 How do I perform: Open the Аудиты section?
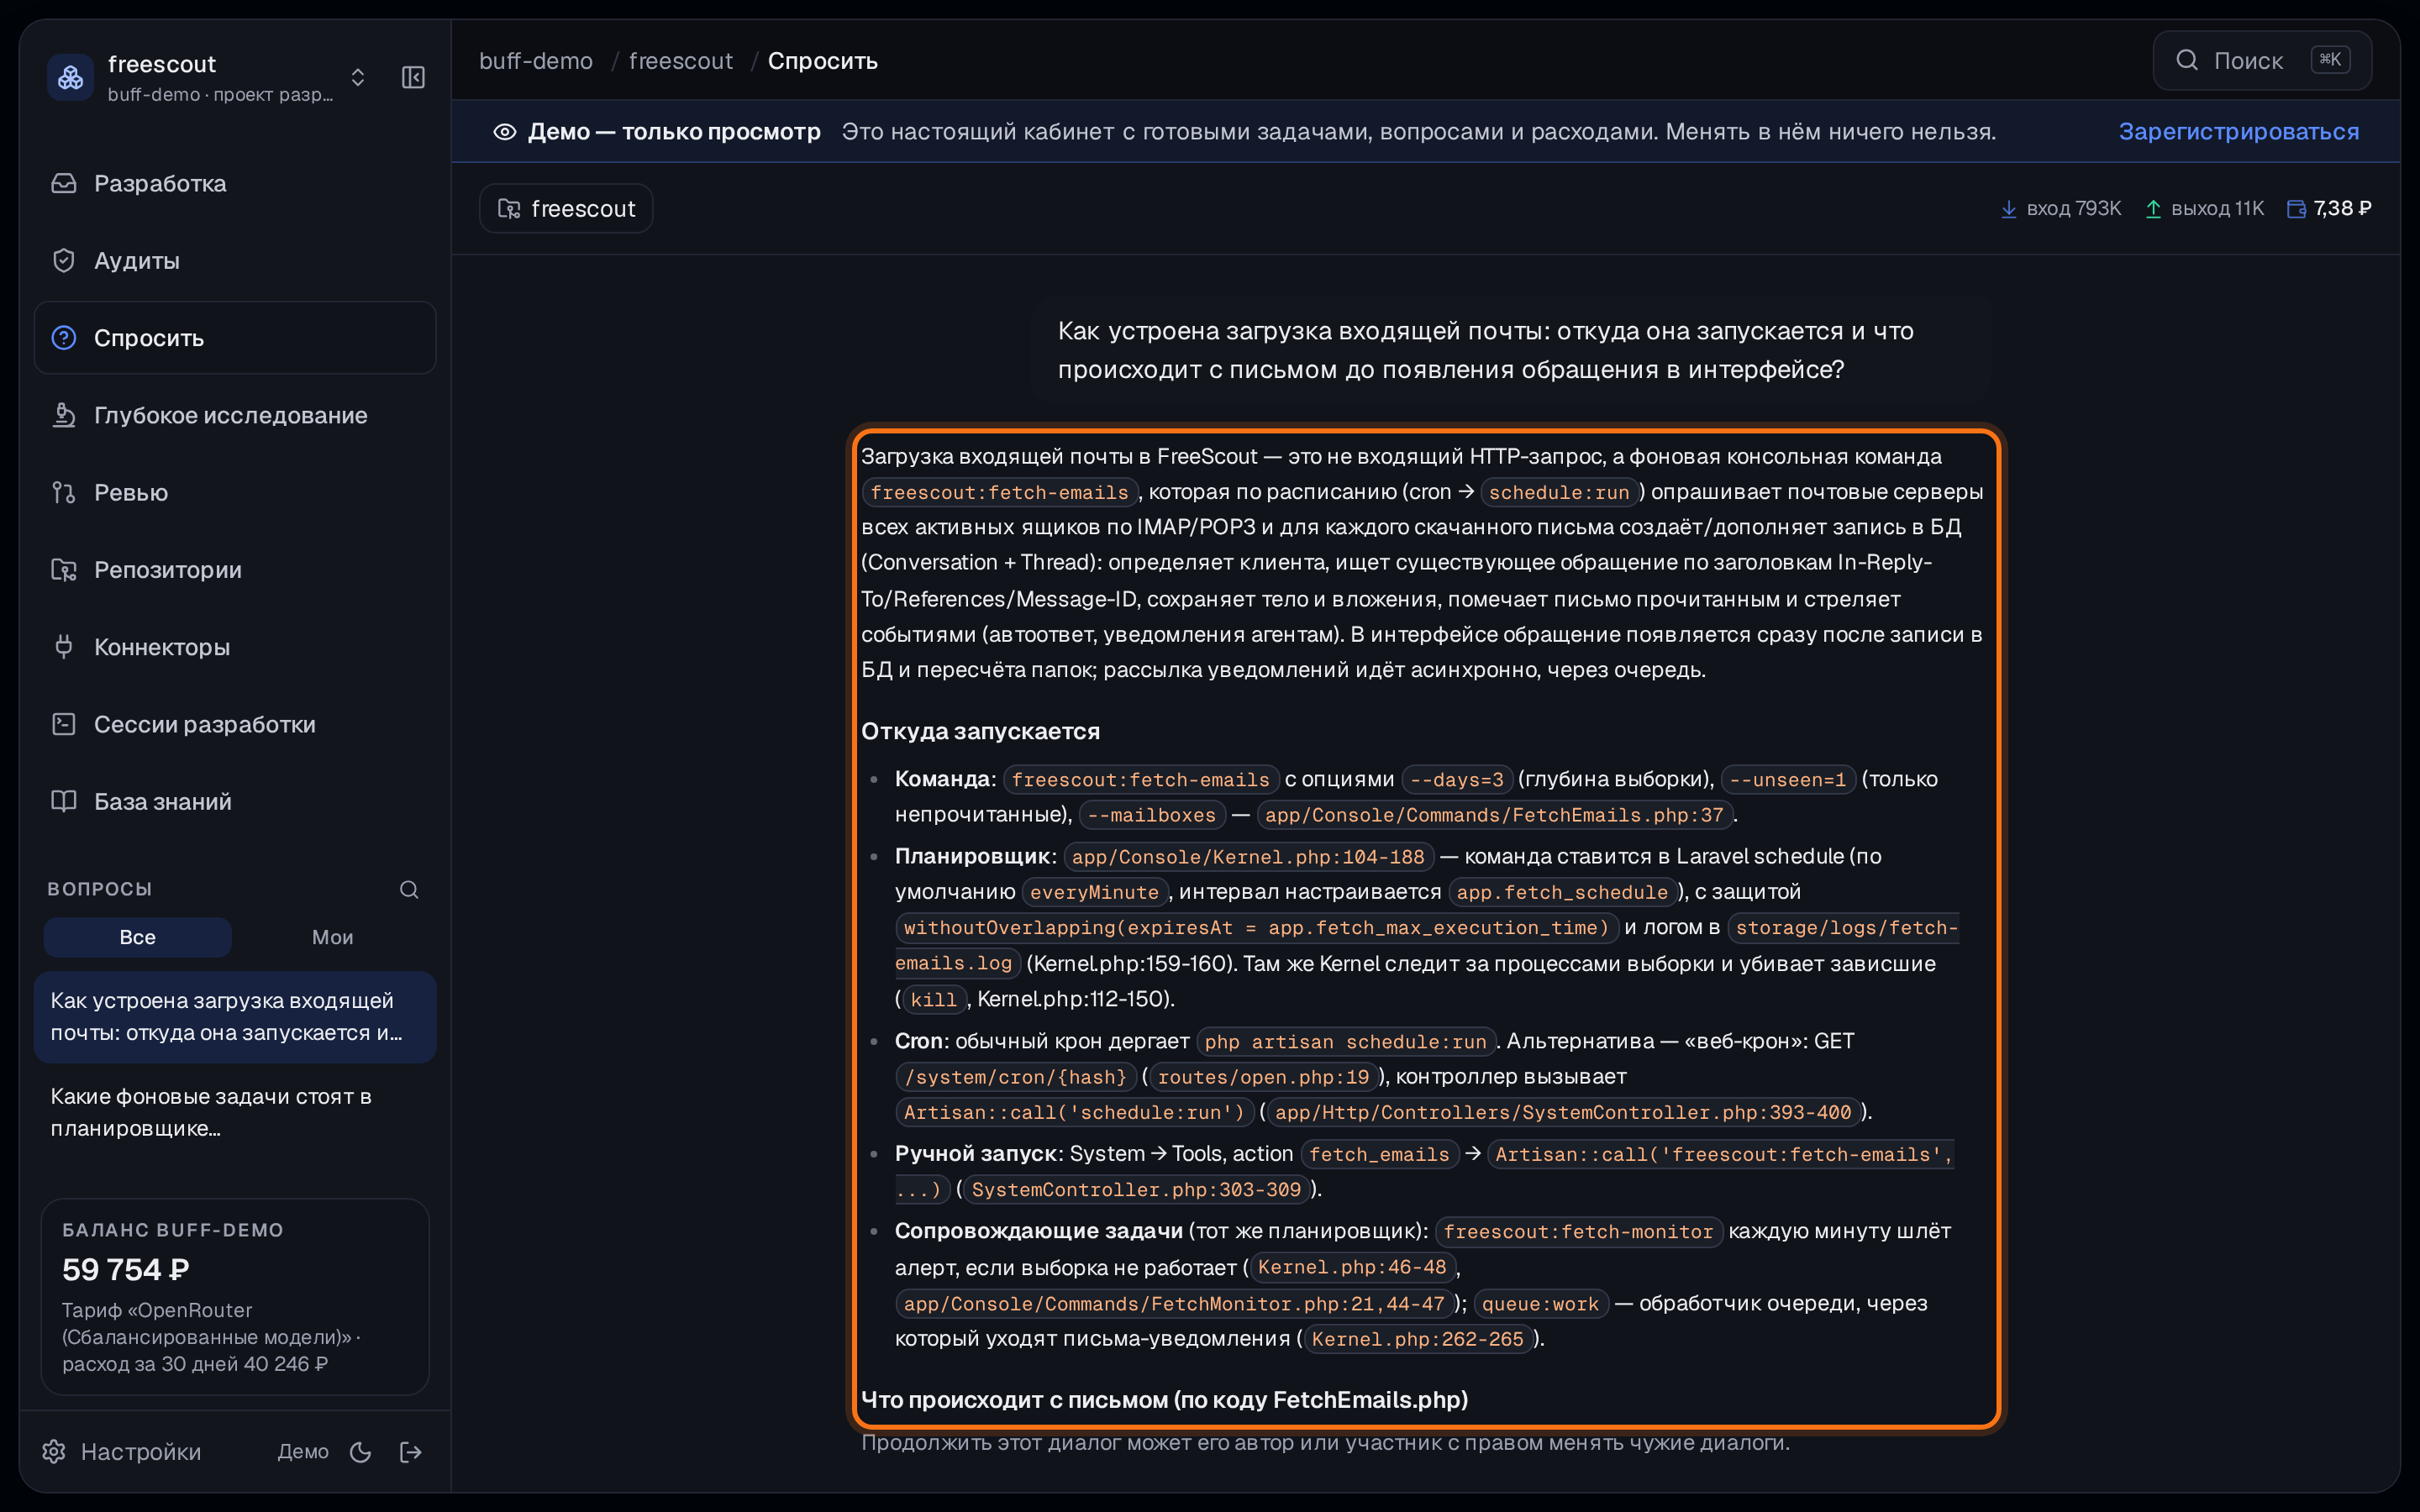point(235,261)
